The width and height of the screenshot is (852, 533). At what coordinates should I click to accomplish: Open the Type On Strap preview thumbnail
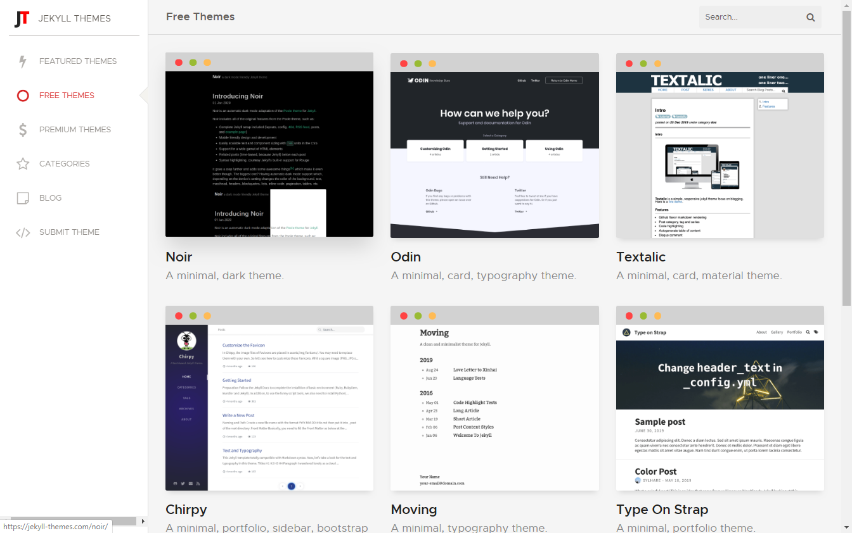point(720,398)
